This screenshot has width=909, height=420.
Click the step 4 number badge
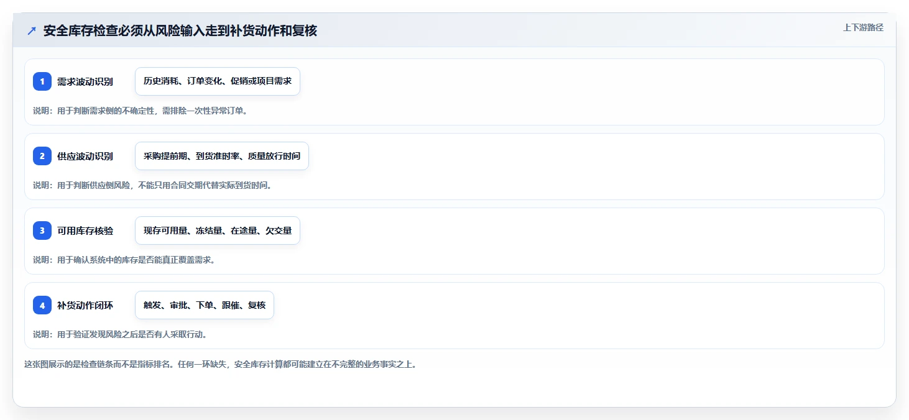[42, 305]
